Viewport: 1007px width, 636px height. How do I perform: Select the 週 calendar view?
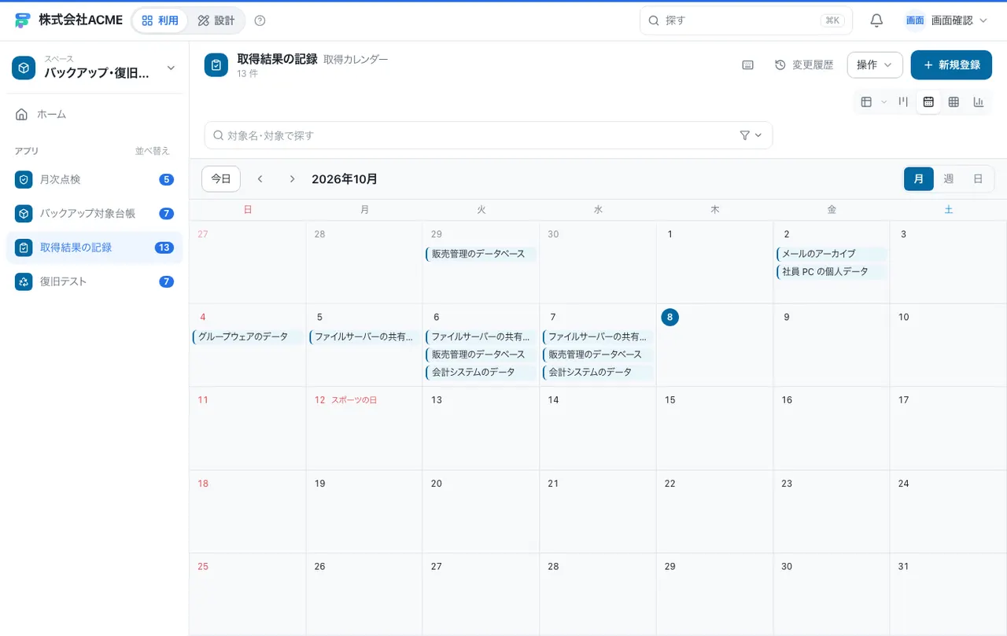pyautogui.click(x=949, y=179)
